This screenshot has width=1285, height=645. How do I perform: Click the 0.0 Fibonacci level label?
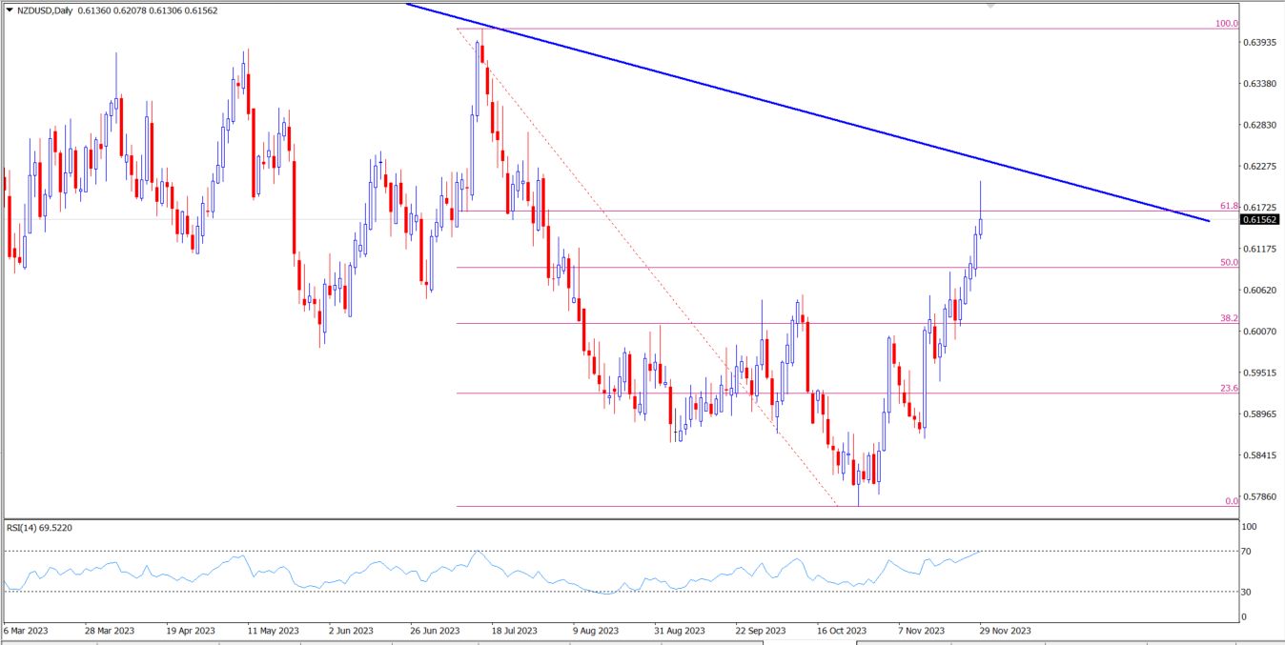1232,501
